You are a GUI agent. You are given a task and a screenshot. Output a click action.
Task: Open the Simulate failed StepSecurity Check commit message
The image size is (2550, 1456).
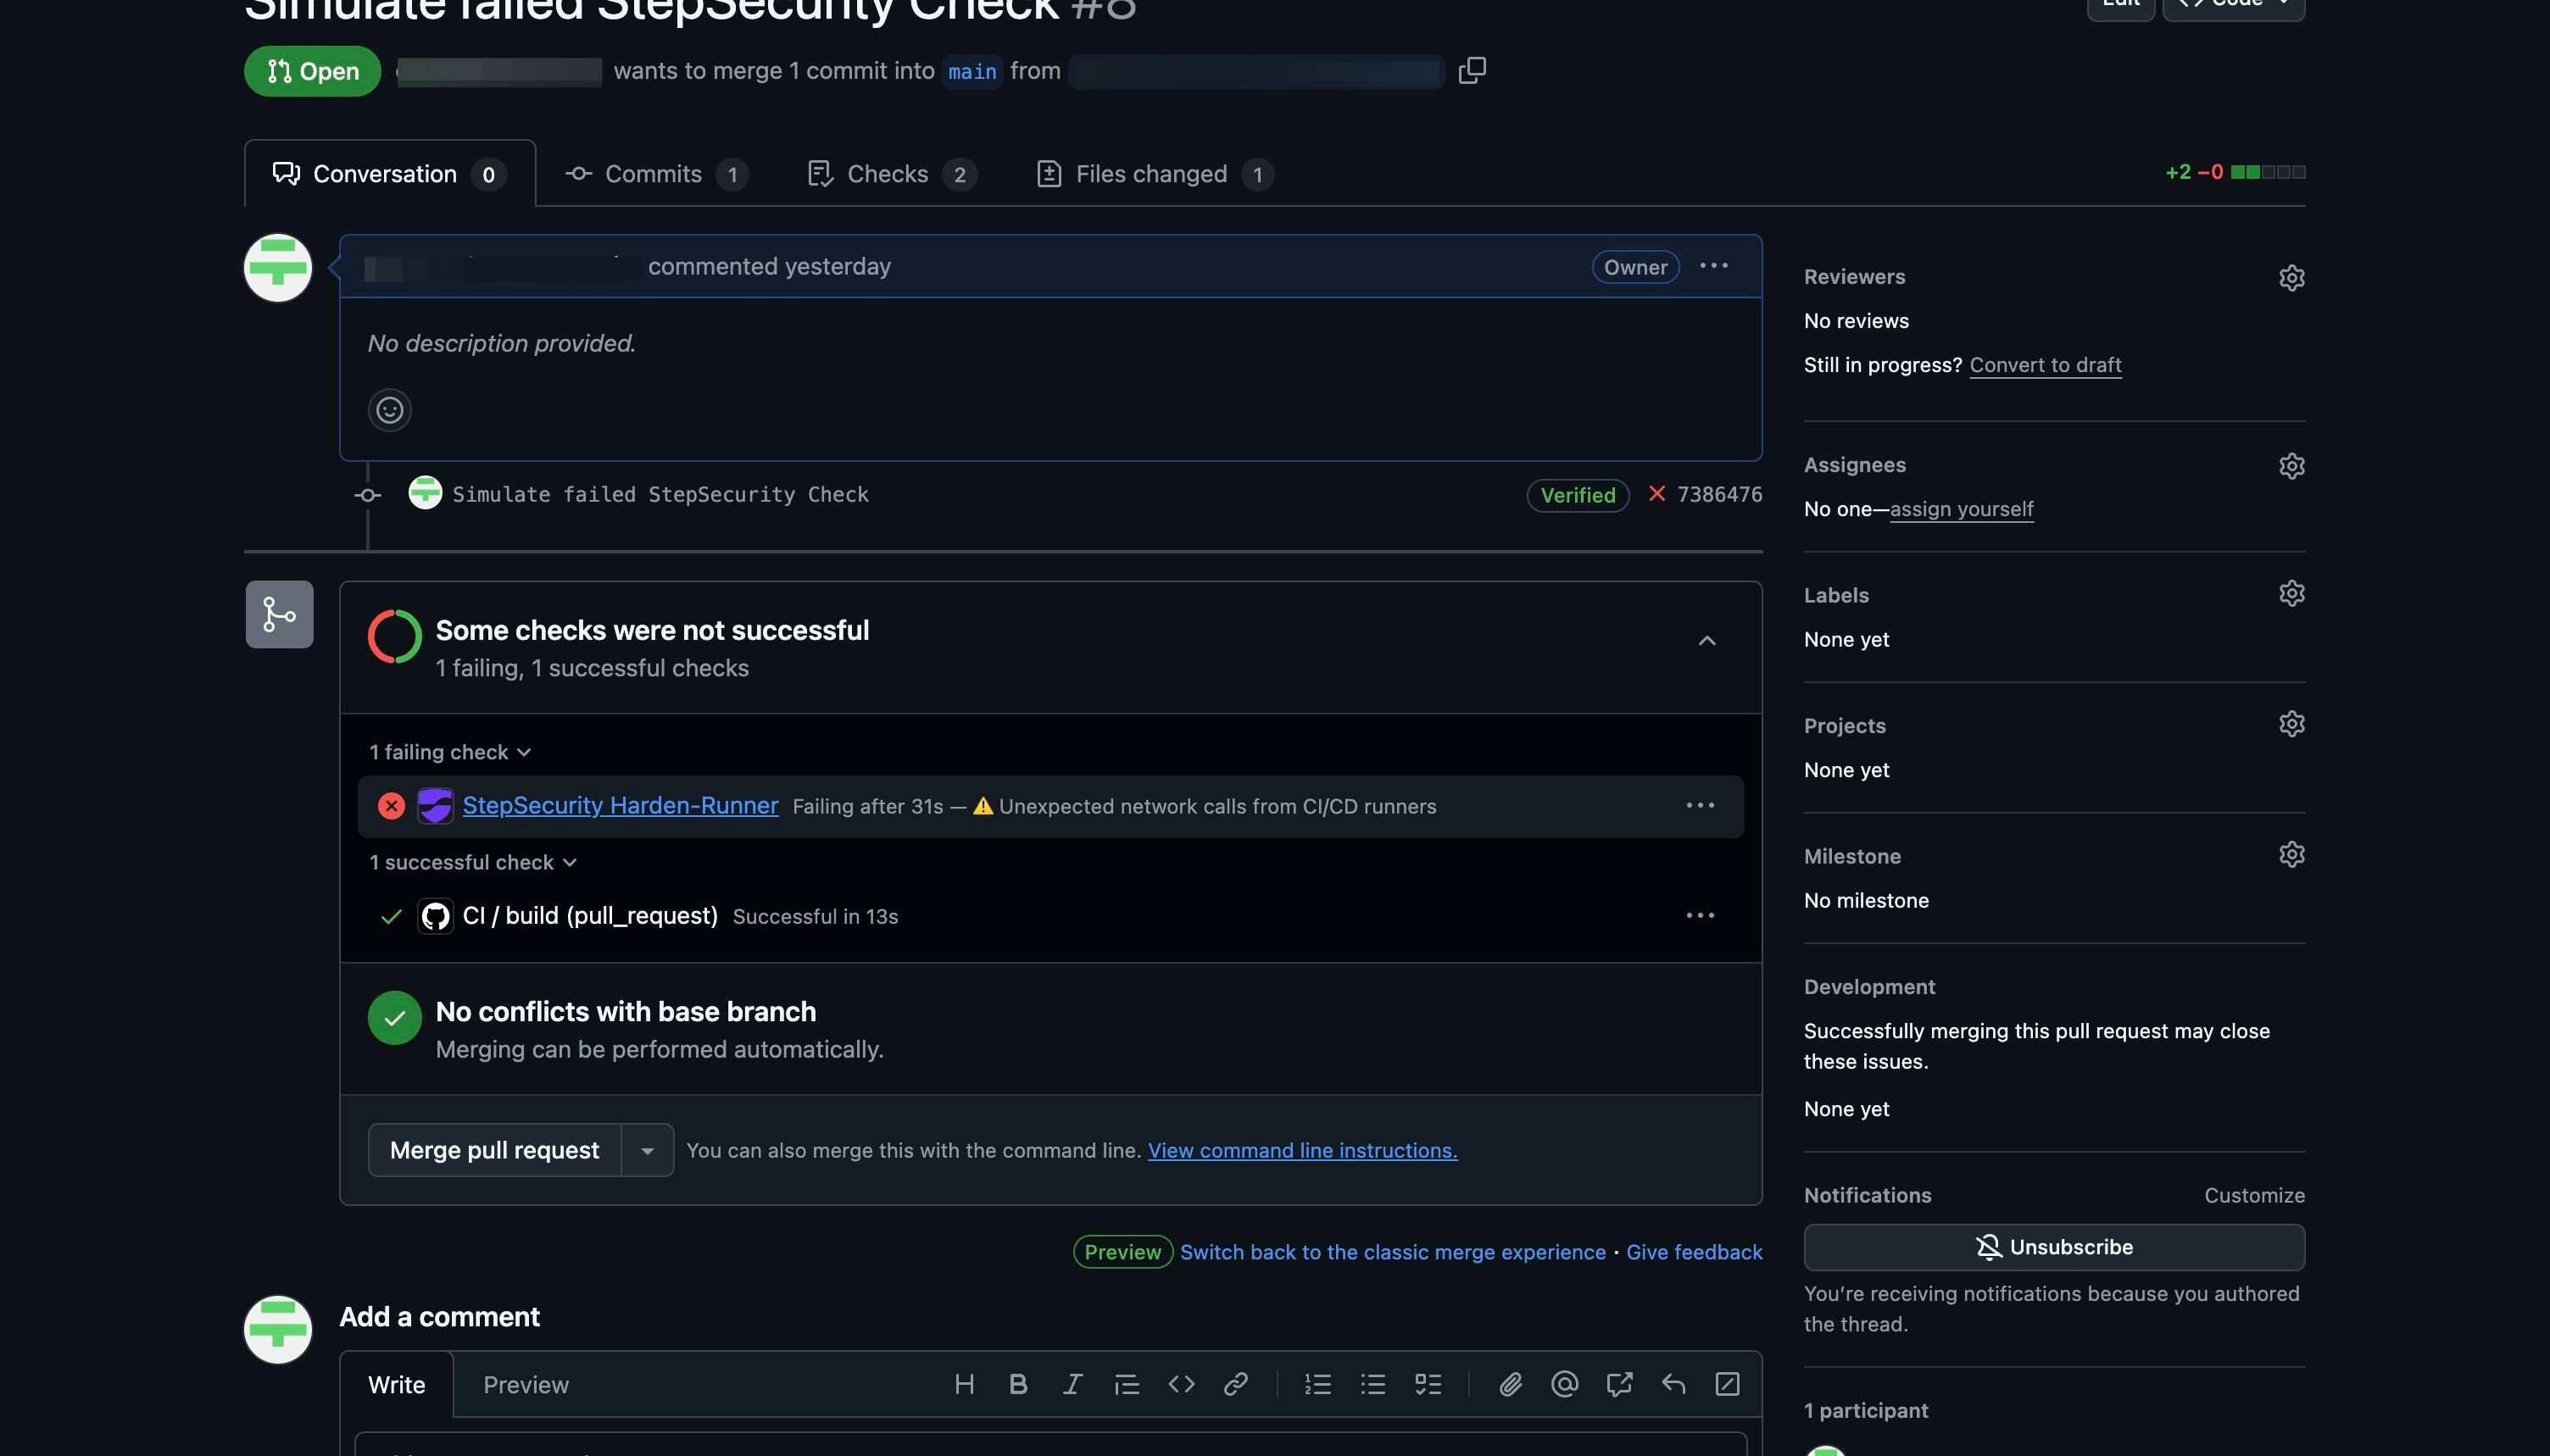[660, 494]
